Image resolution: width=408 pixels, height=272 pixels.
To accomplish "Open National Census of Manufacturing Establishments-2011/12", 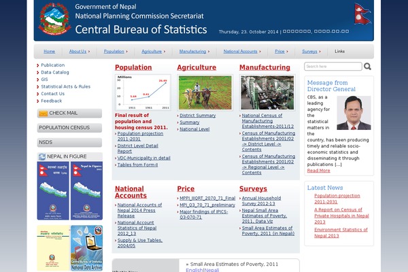I will (x=268, y=121).
